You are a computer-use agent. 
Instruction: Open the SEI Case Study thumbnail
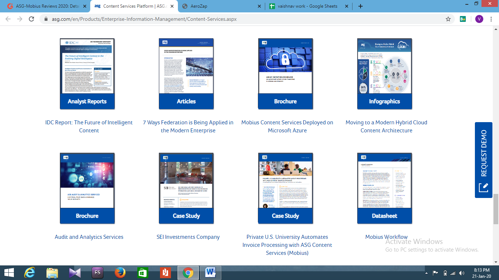point(186,188)
